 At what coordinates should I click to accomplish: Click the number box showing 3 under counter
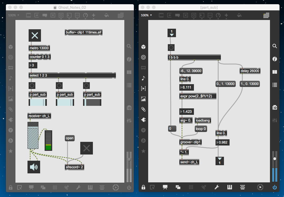pyautogui.click(x=33, y=65)
